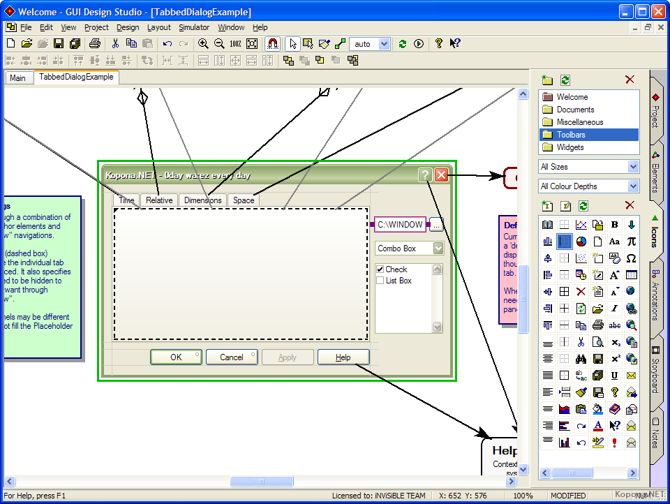The height and width of the screenshot is (504, 670).
Task: Open the All Colour Depths dropdown
Action: pos(633,186)
